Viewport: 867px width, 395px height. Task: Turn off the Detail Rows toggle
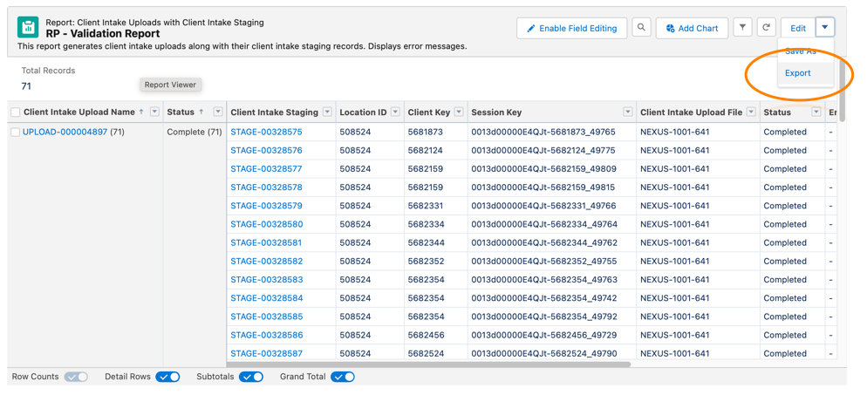pos(168,377)
